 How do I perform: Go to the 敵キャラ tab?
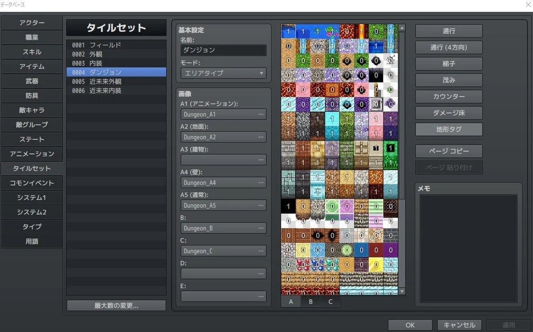pyautogui.click(x=32, y=110)
